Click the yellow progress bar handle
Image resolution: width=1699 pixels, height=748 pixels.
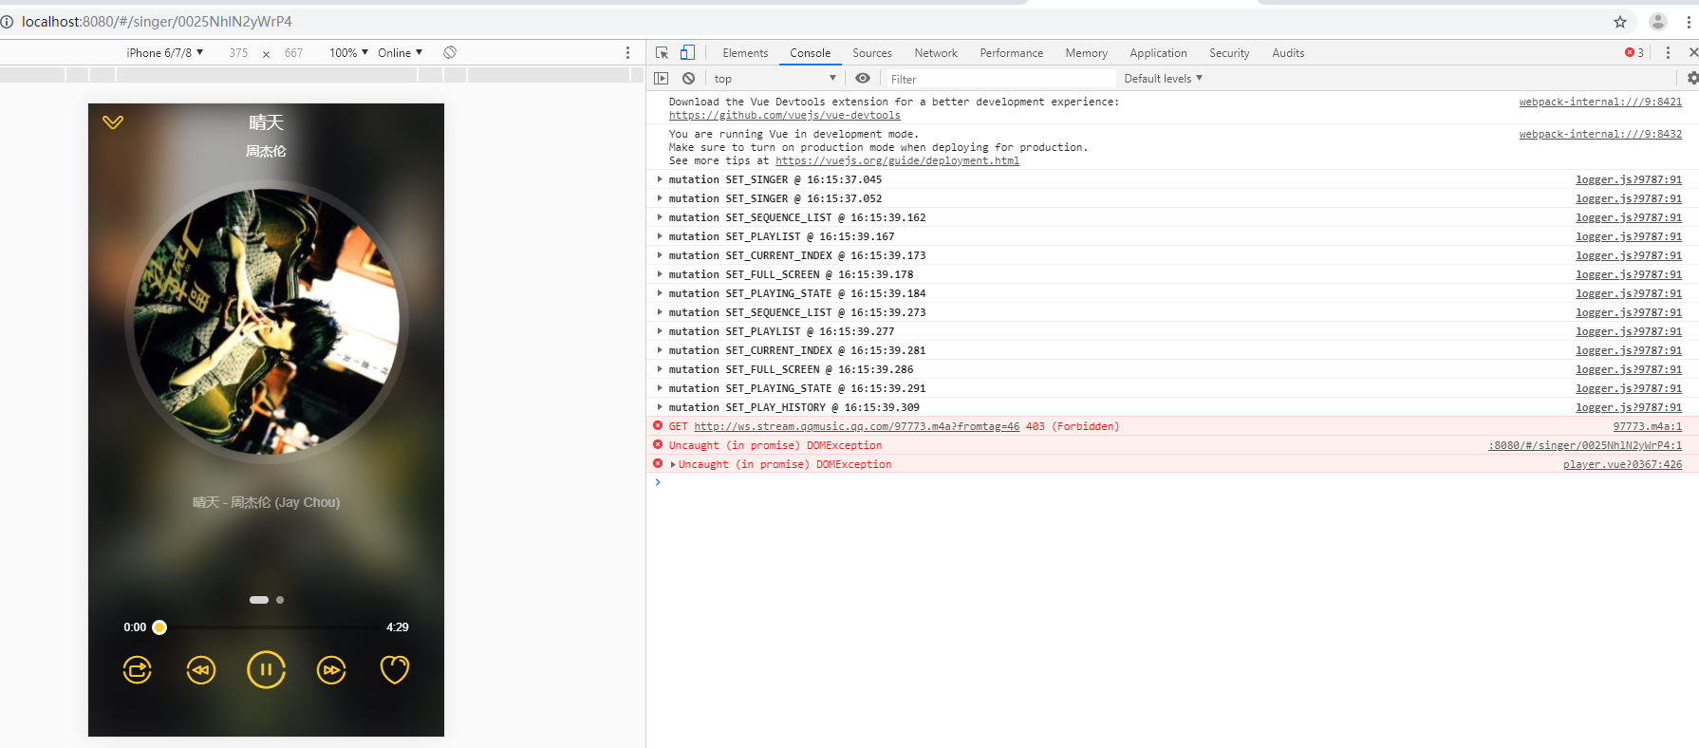tap(159, 627)
